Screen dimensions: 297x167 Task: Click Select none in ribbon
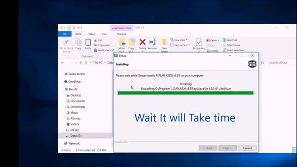(x=232, y=45)
